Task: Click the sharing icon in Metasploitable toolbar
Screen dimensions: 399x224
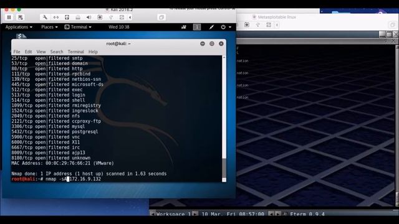Action: tap(269, 25)
